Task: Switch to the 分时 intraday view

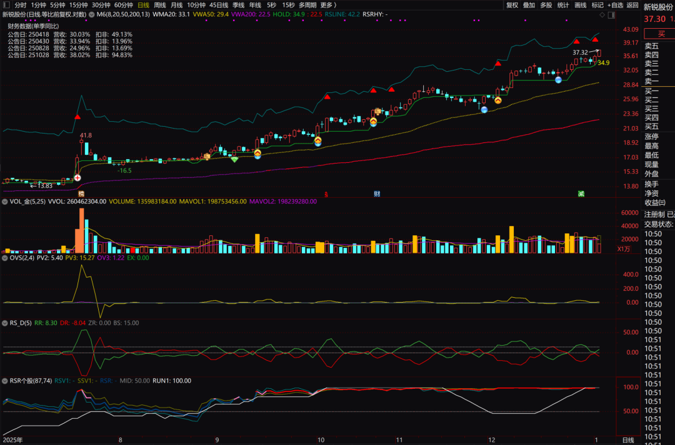Action: [x=20, y=5]
